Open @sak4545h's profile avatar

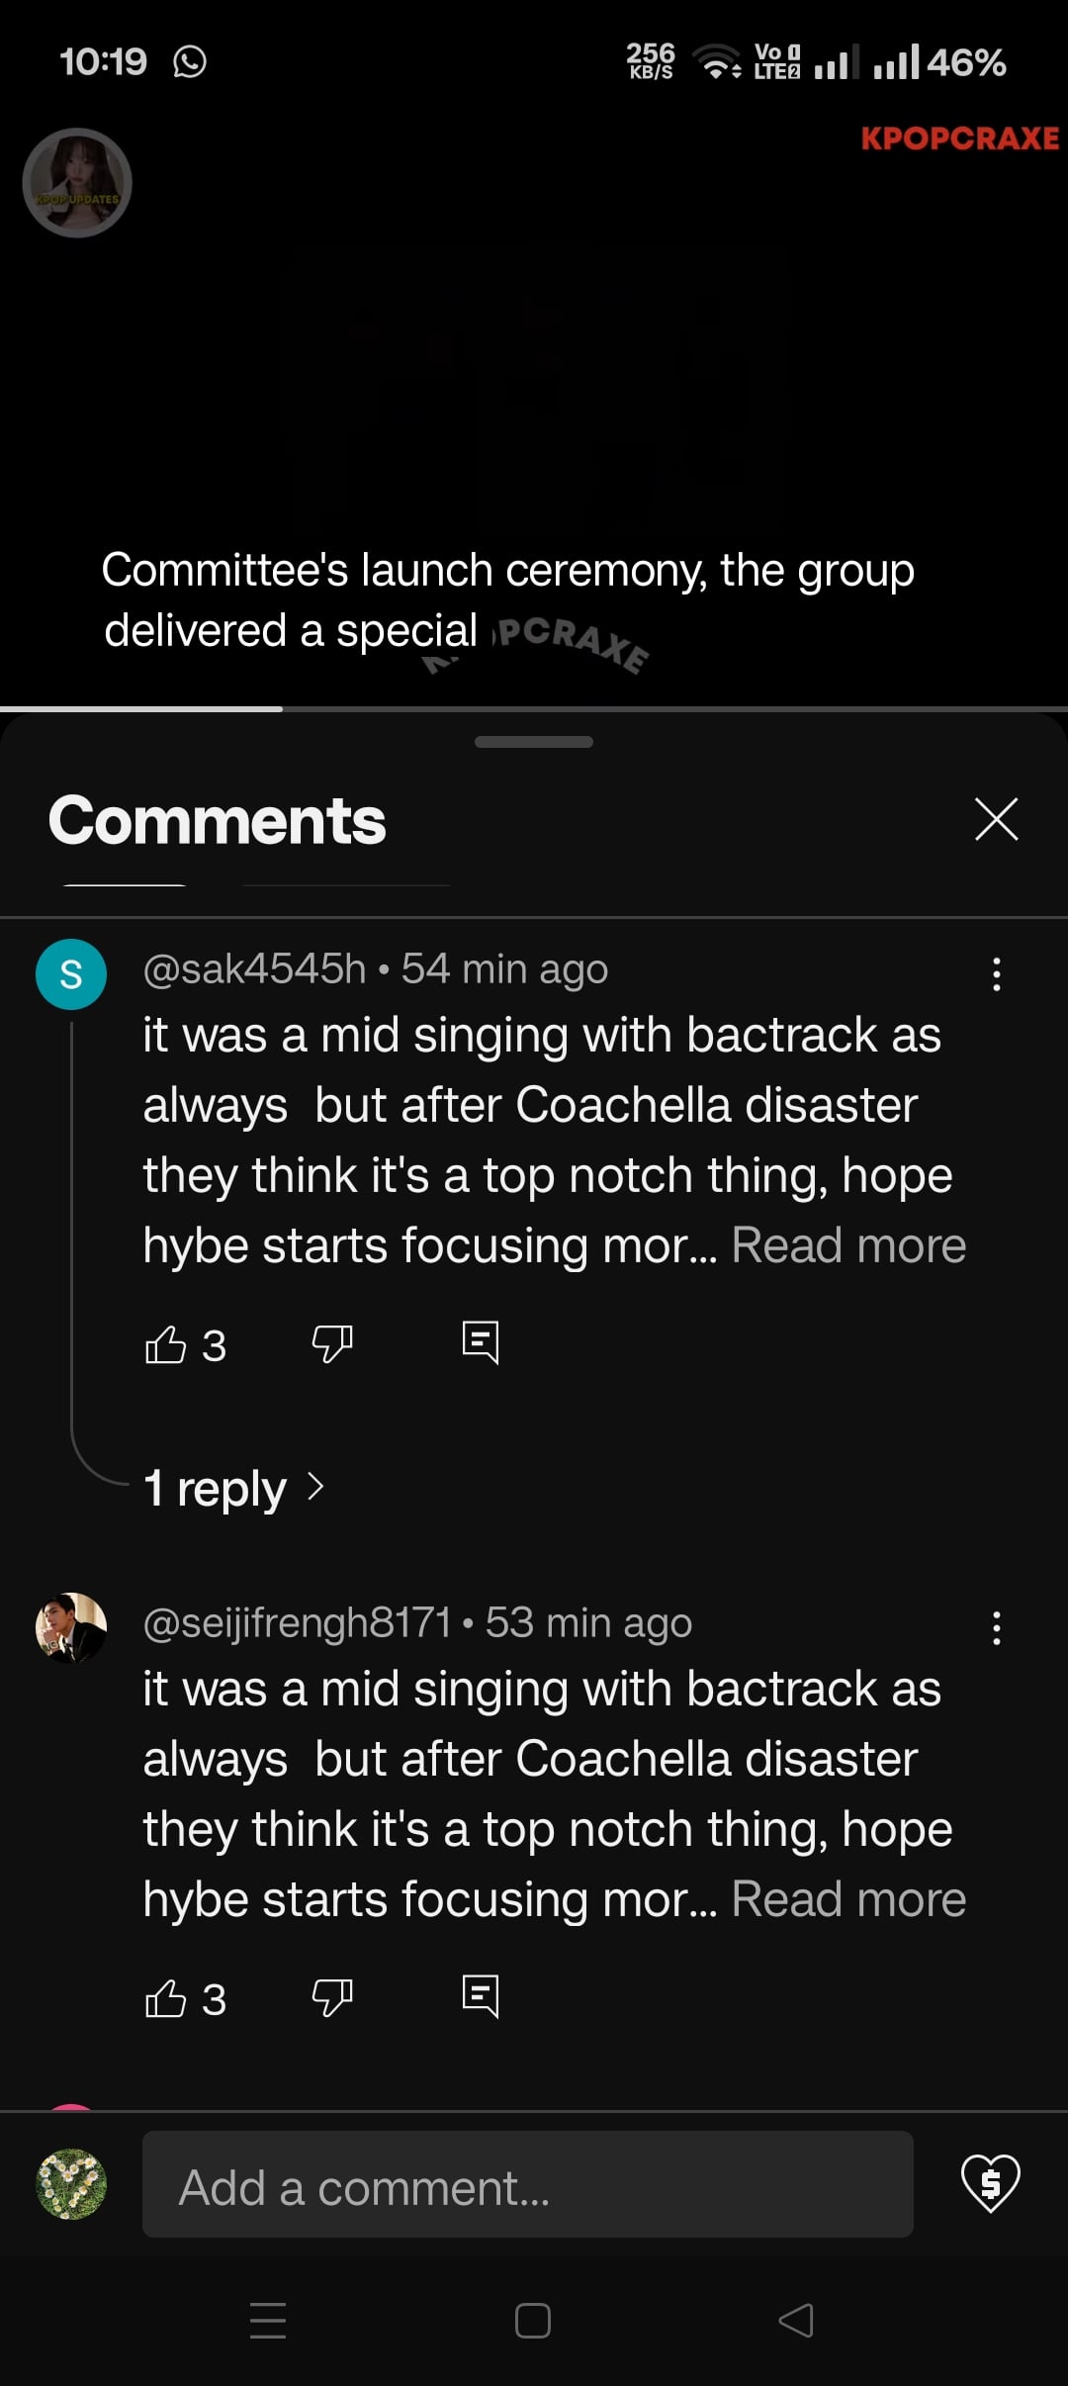click(x=71, y=974)
